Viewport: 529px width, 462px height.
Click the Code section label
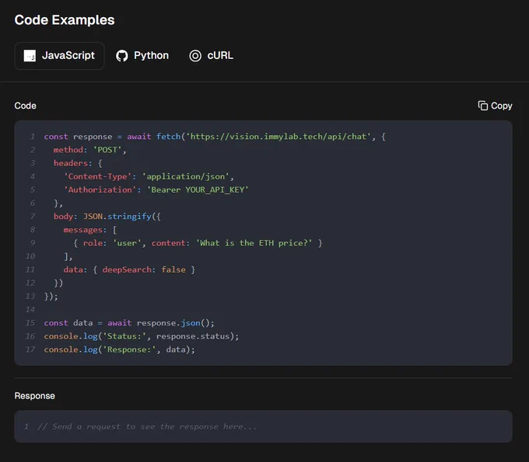tap(26, 106)
